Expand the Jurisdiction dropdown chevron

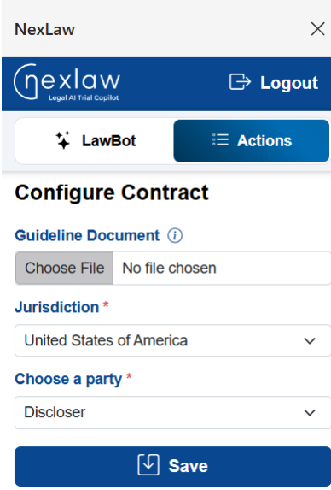pos(310,340)
